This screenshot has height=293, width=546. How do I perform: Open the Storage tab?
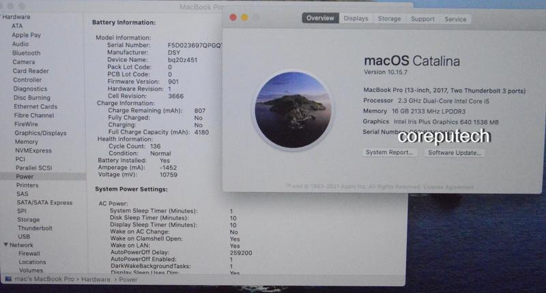click(389, 19)
